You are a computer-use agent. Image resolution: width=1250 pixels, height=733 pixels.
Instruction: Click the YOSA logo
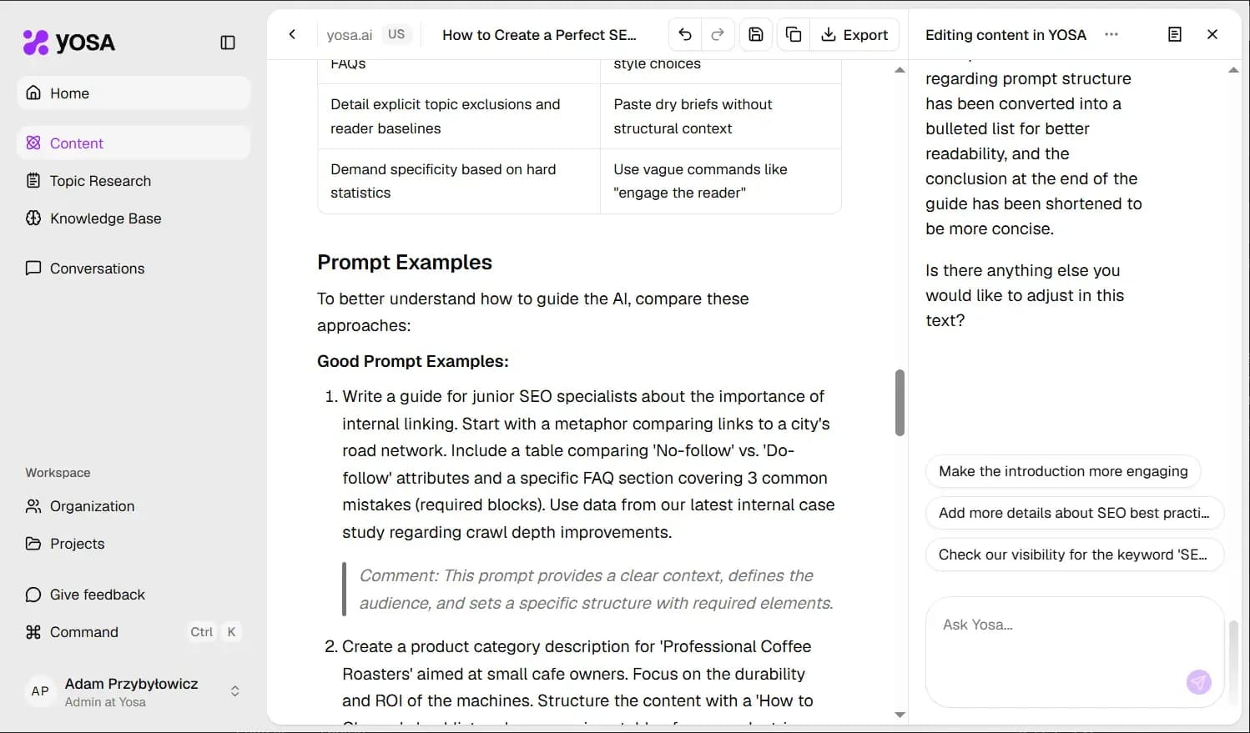(69, 42)
